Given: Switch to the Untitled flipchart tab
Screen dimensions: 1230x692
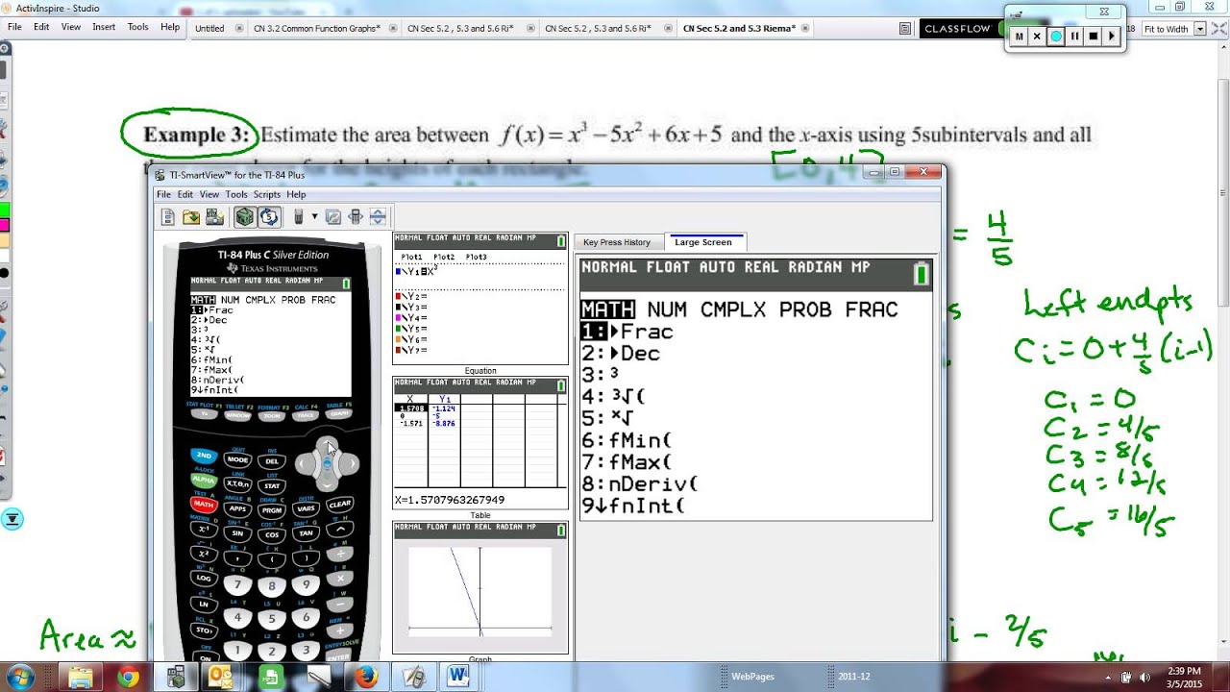Looking at the screenshot, I should click(x=209, y=29).
